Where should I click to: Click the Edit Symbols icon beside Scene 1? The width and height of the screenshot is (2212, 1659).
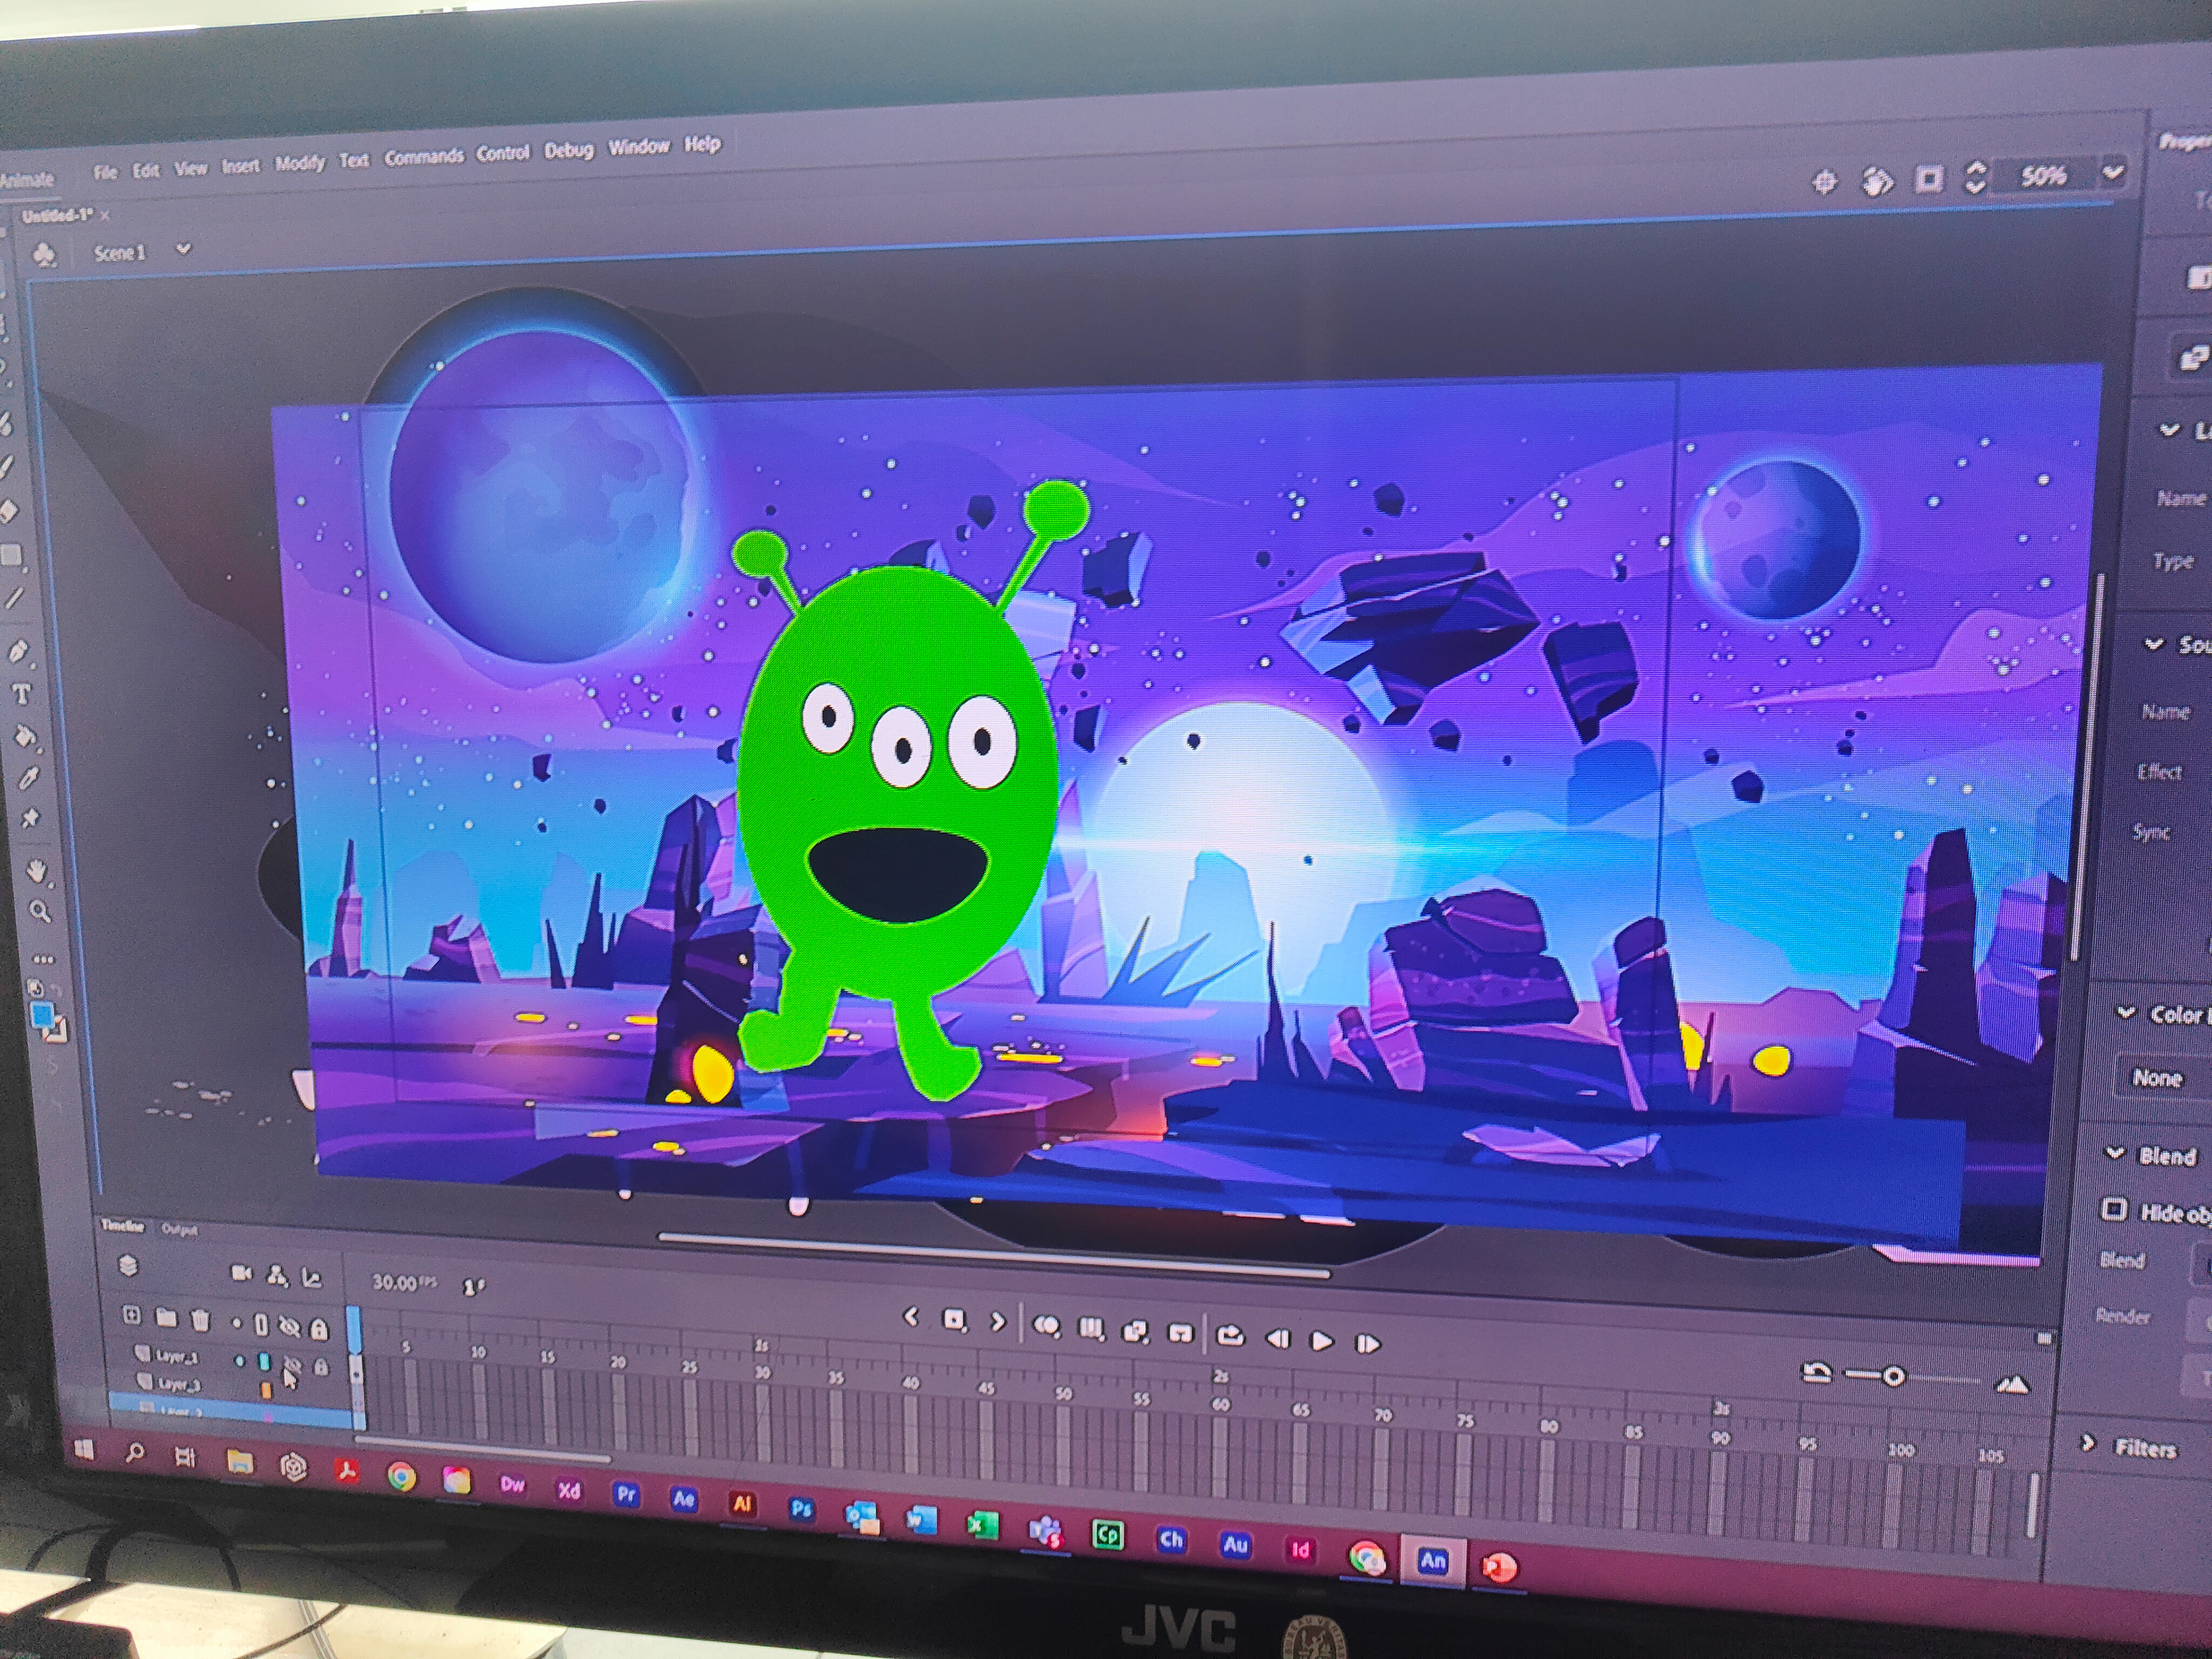44,254
